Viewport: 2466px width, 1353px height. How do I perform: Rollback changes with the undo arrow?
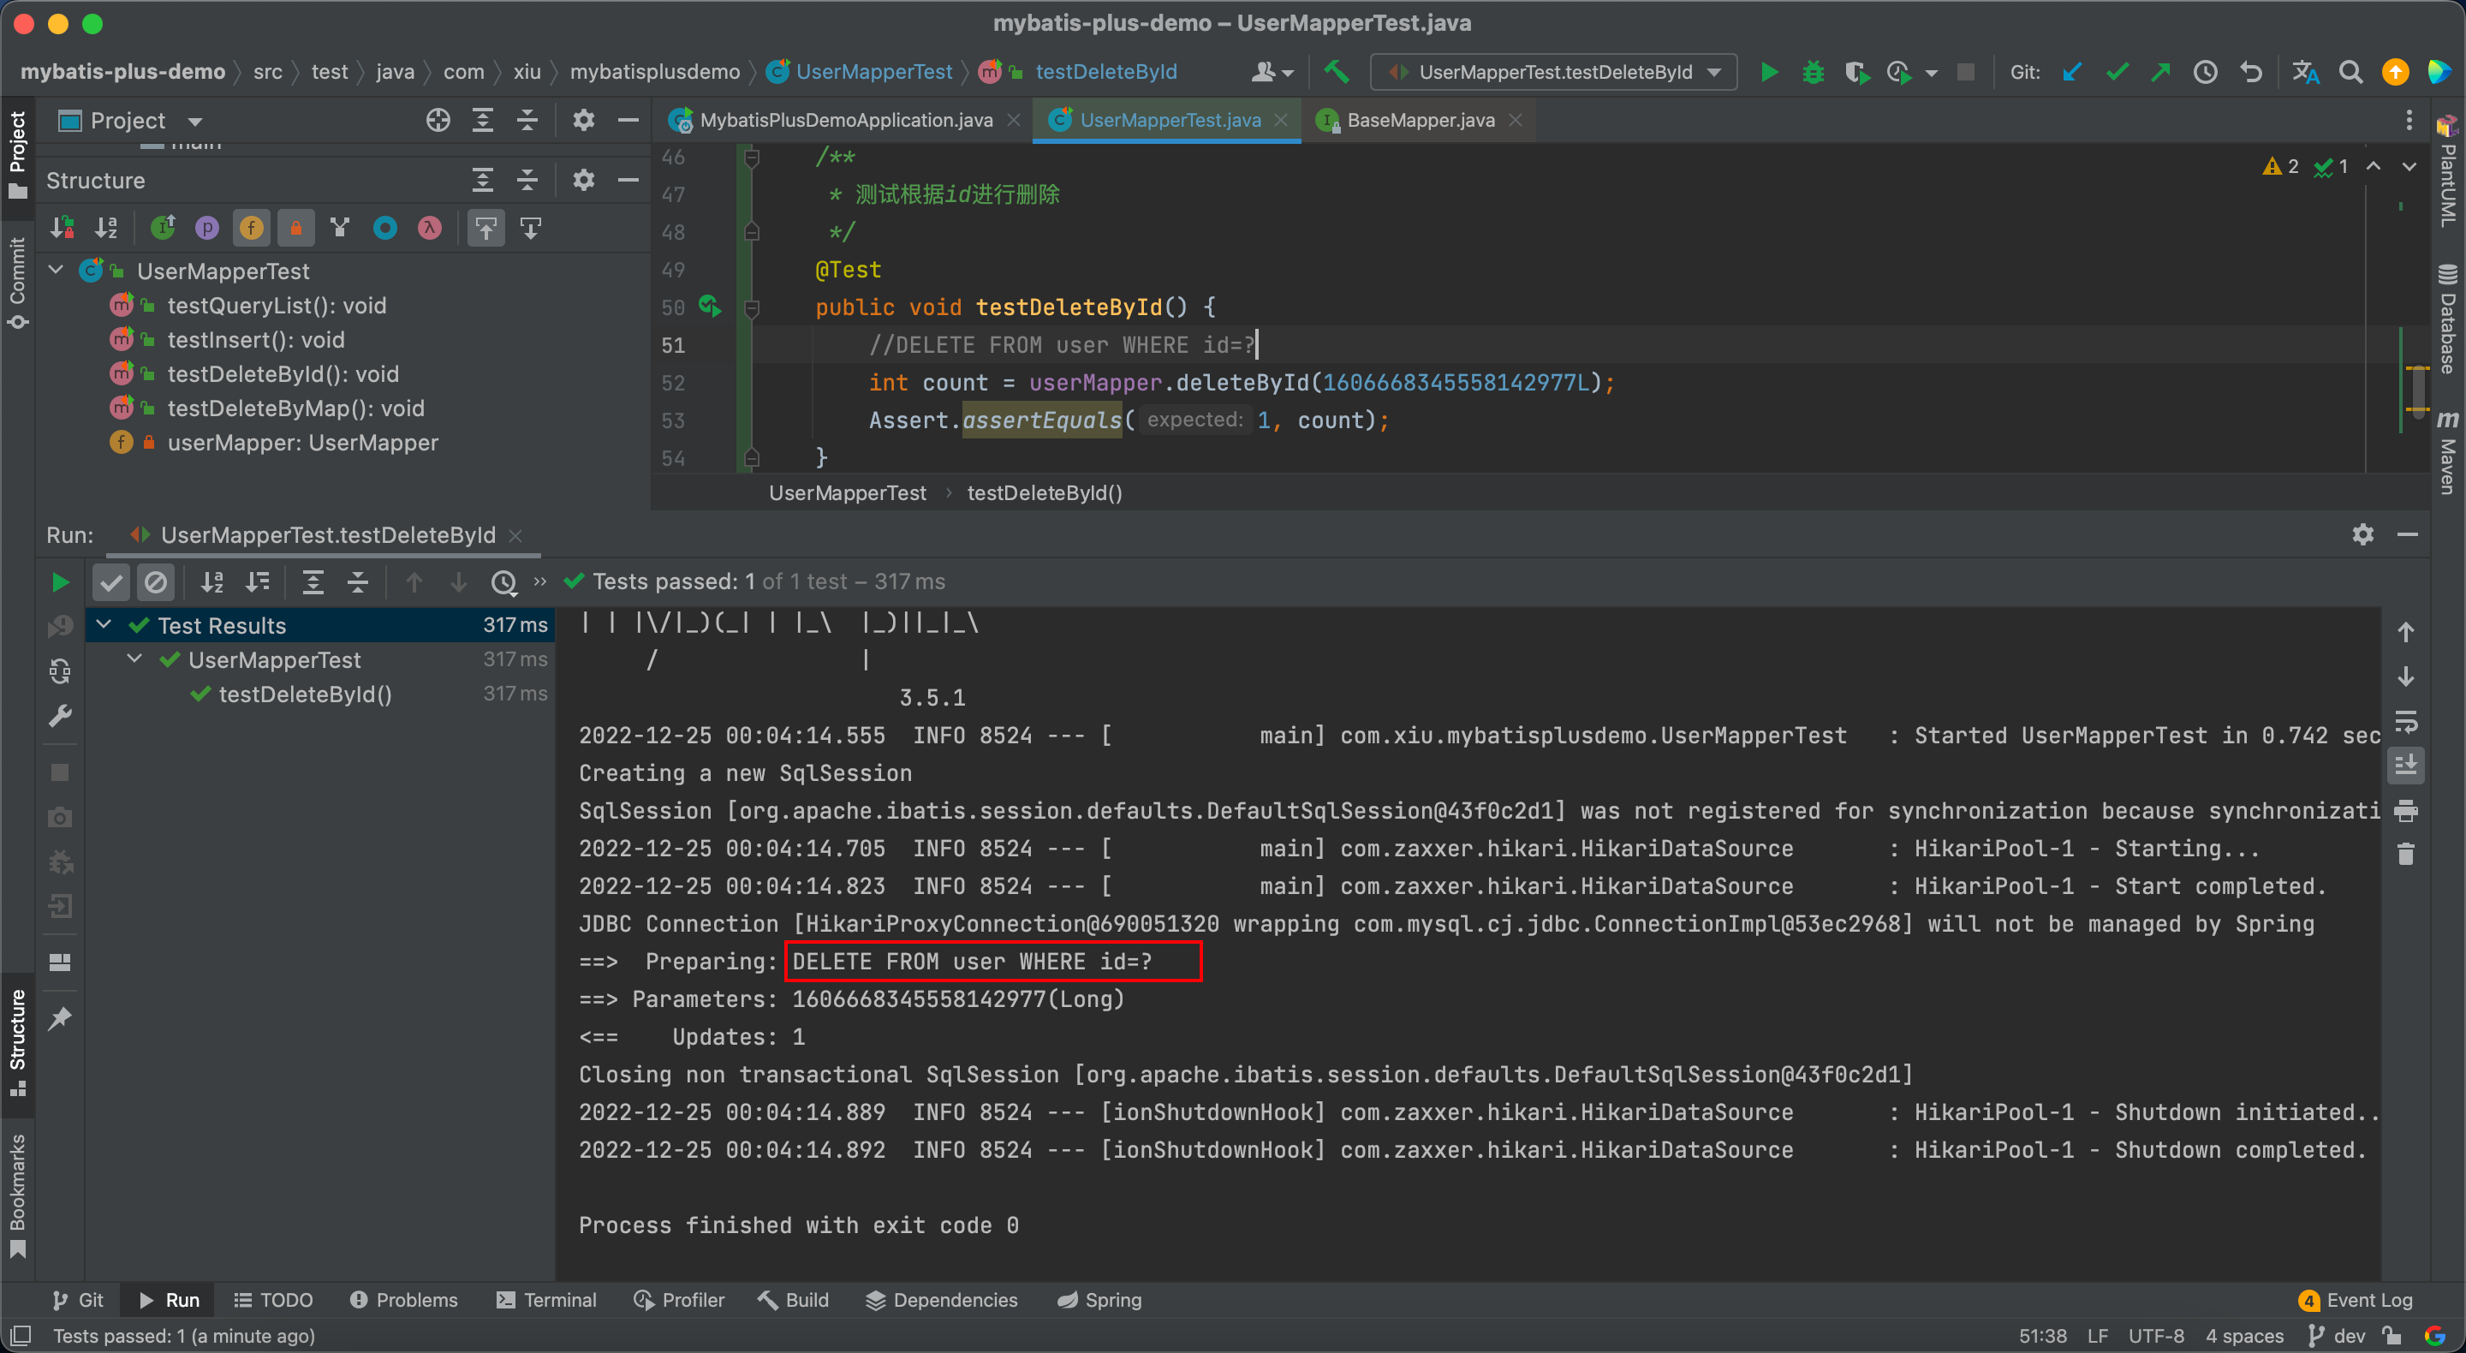2252,72
